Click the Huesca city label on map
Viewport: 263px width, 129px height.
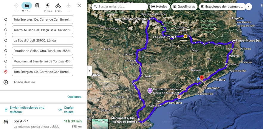[107, 49]
